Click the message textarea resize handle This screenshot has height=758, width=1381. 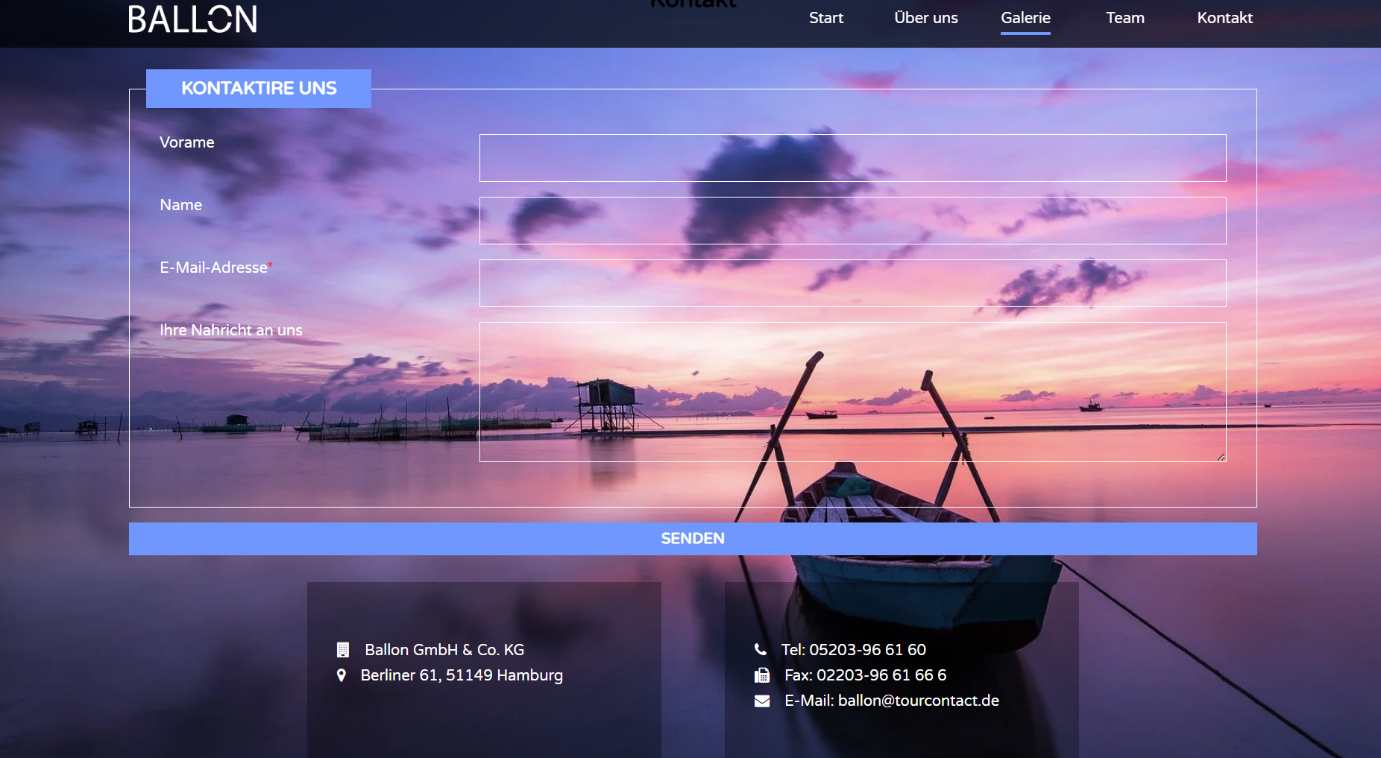point(1221,458)
